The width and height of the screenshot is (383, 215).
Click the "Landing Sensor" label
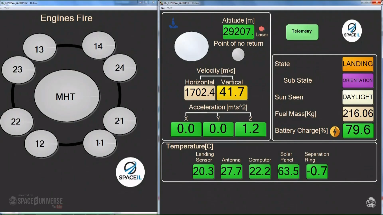pos(204,157)
